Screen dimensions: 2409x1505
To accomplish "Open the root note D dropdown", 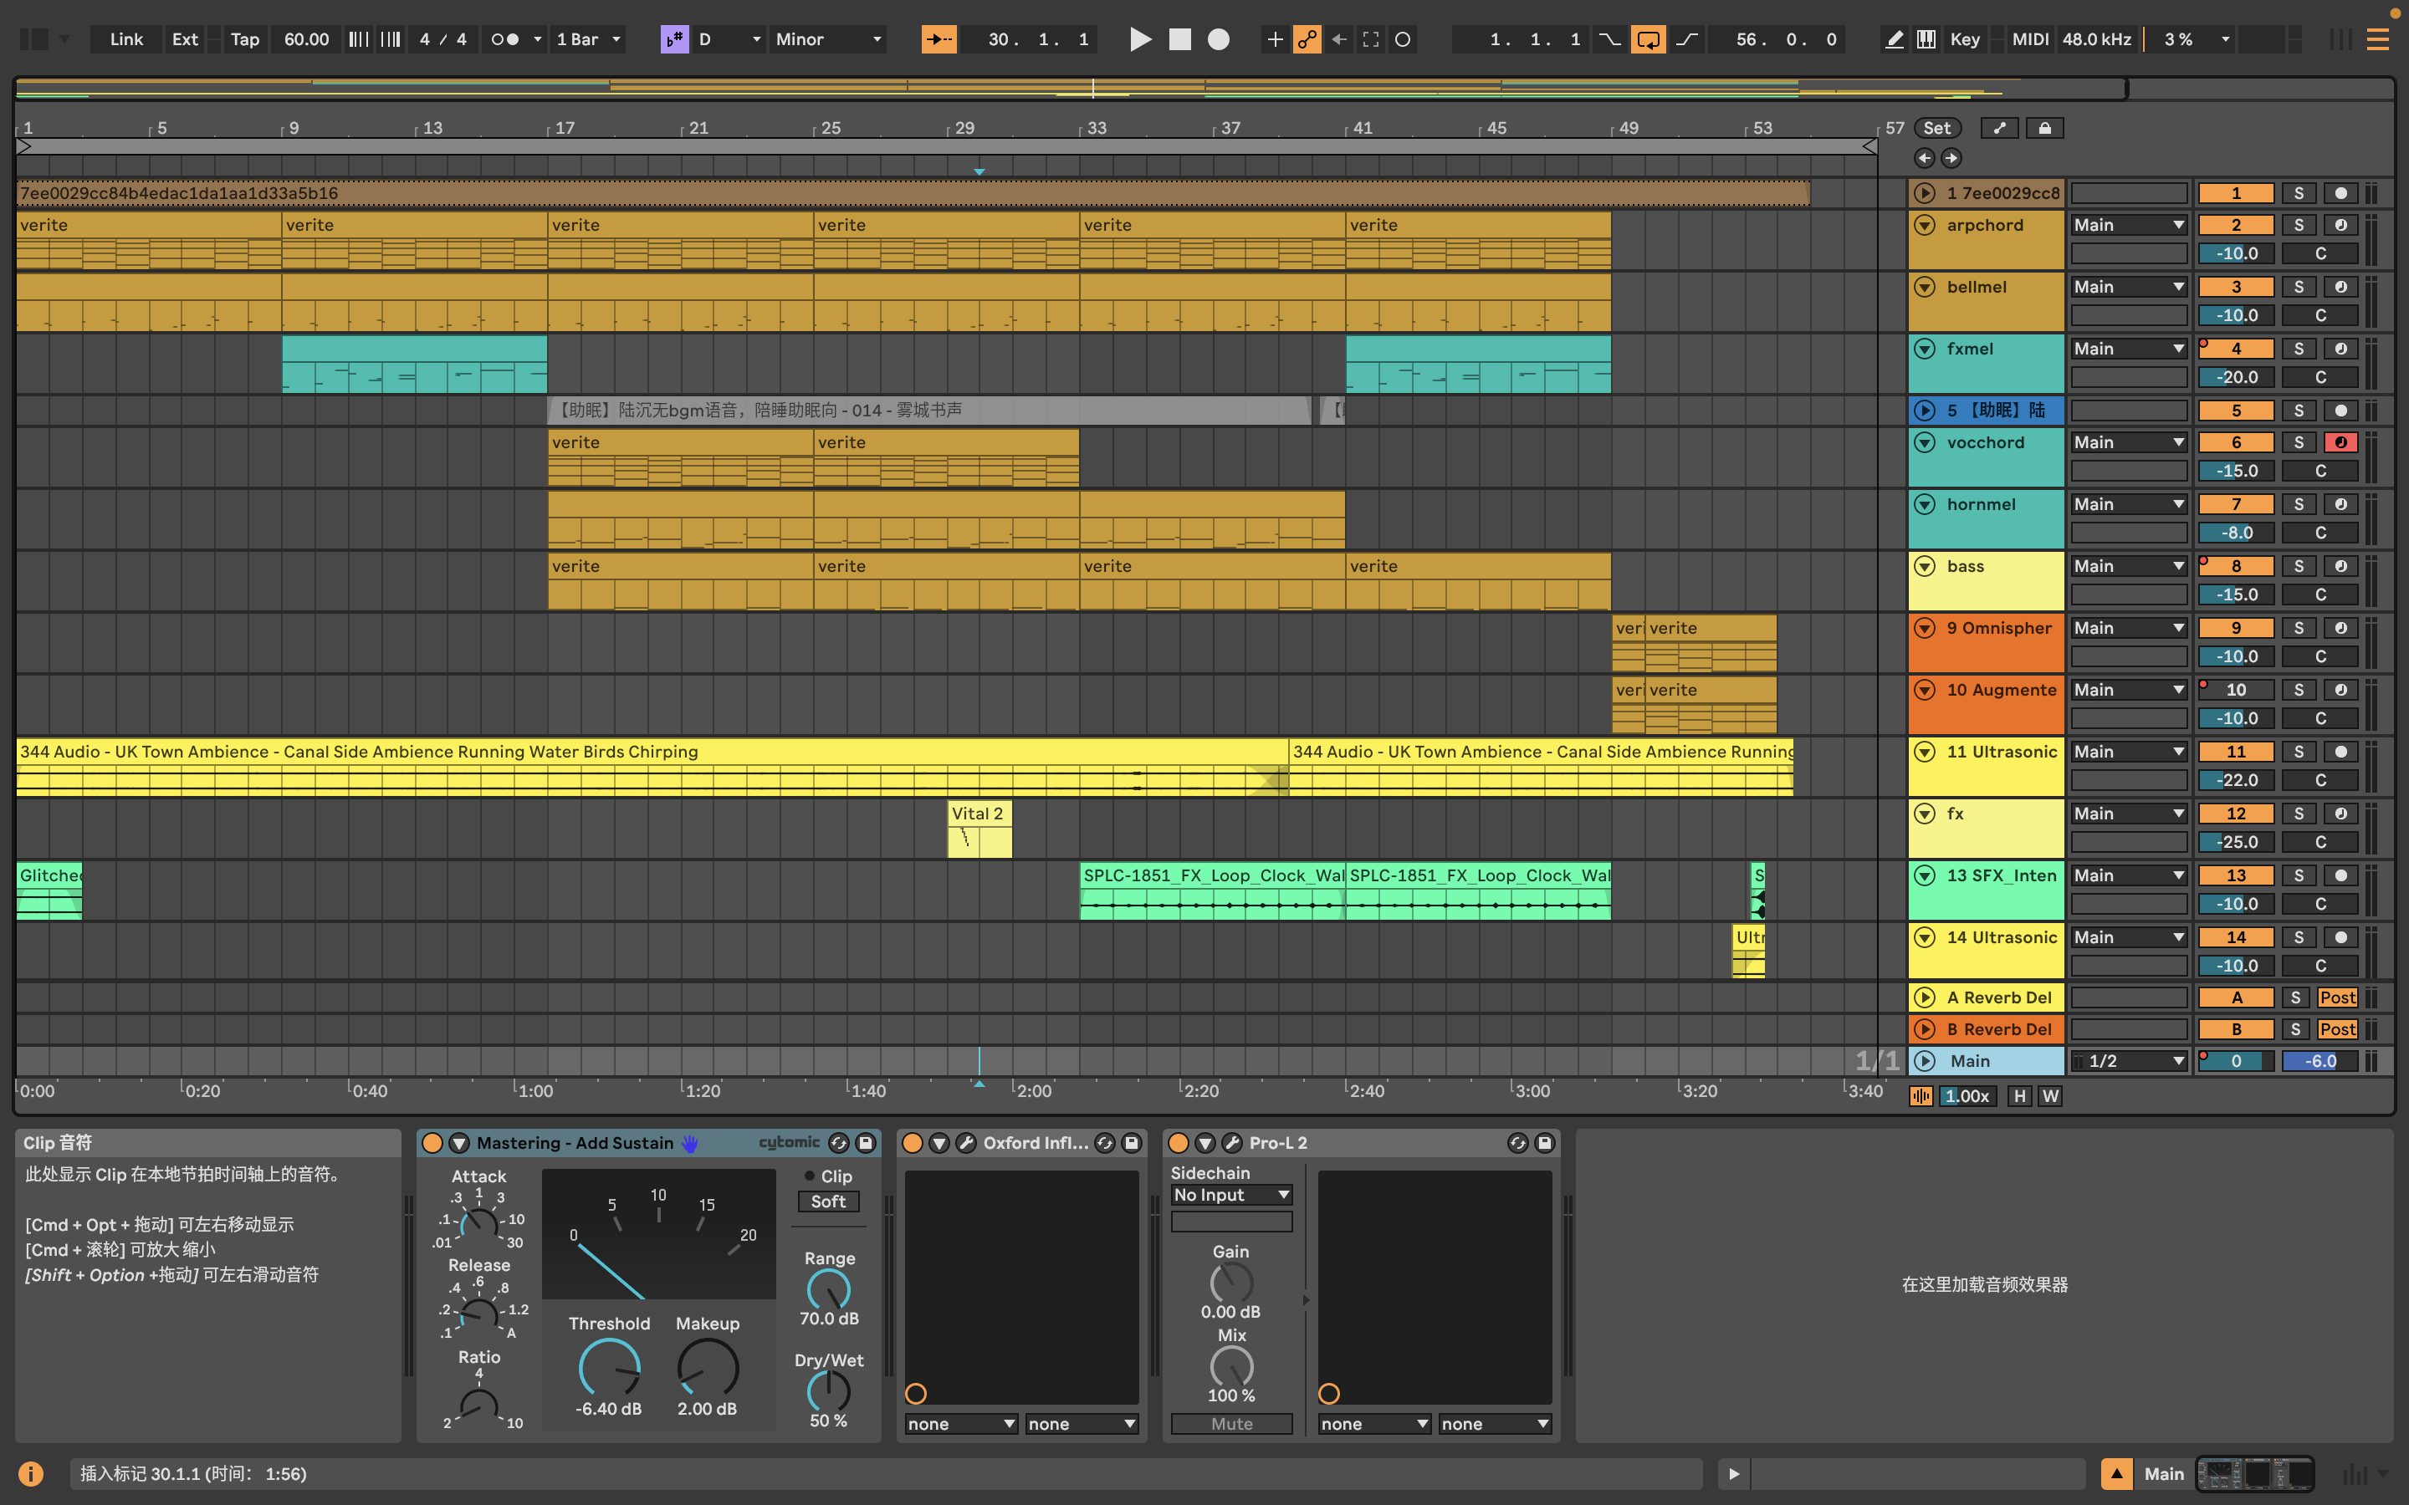I will coord(729,38).
